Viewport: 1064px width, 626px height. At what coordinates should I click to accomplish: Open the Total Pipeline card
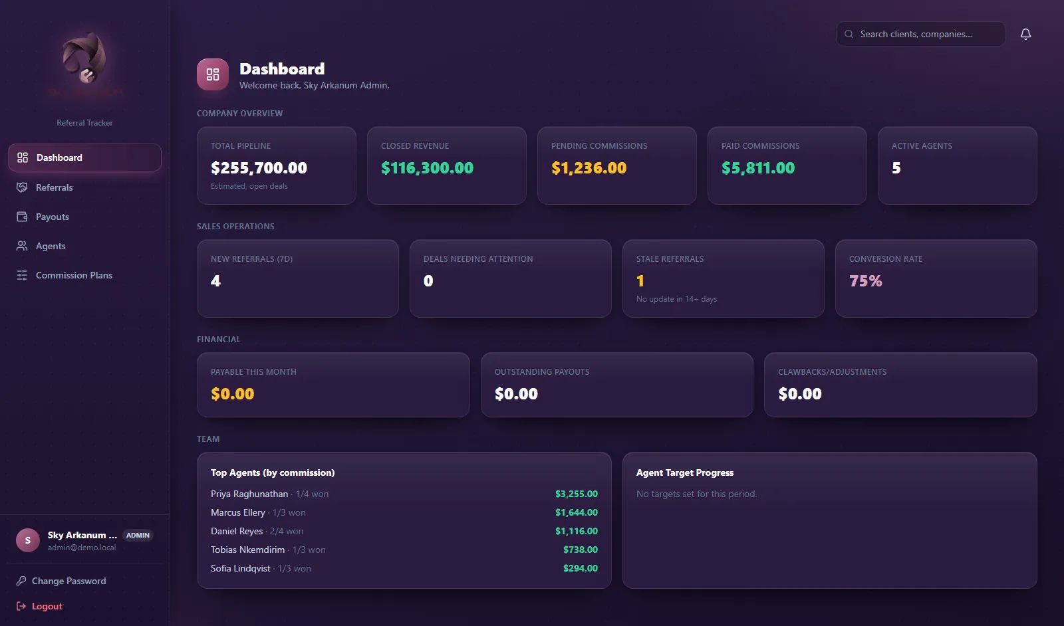point(277,165)
